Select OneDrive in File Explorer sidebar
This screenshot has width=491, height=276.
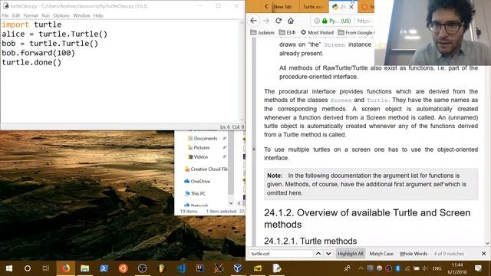pos(197,181)
